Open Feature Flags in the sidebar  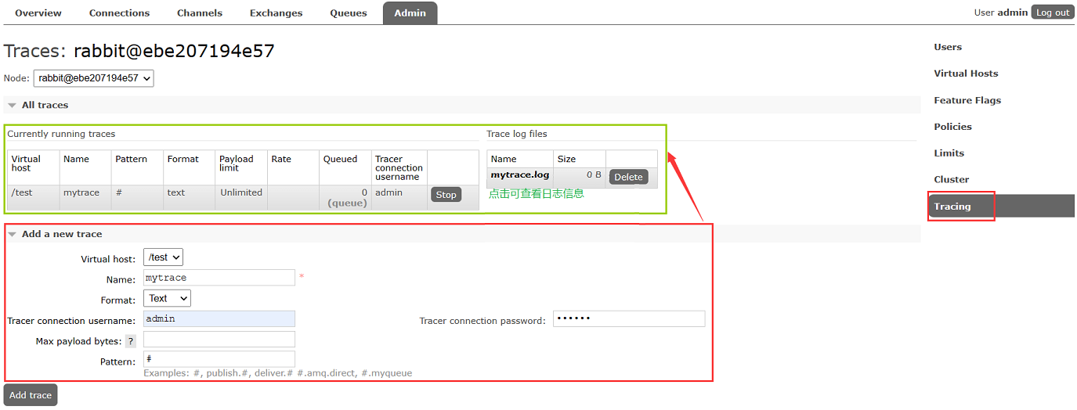(967, 100)
